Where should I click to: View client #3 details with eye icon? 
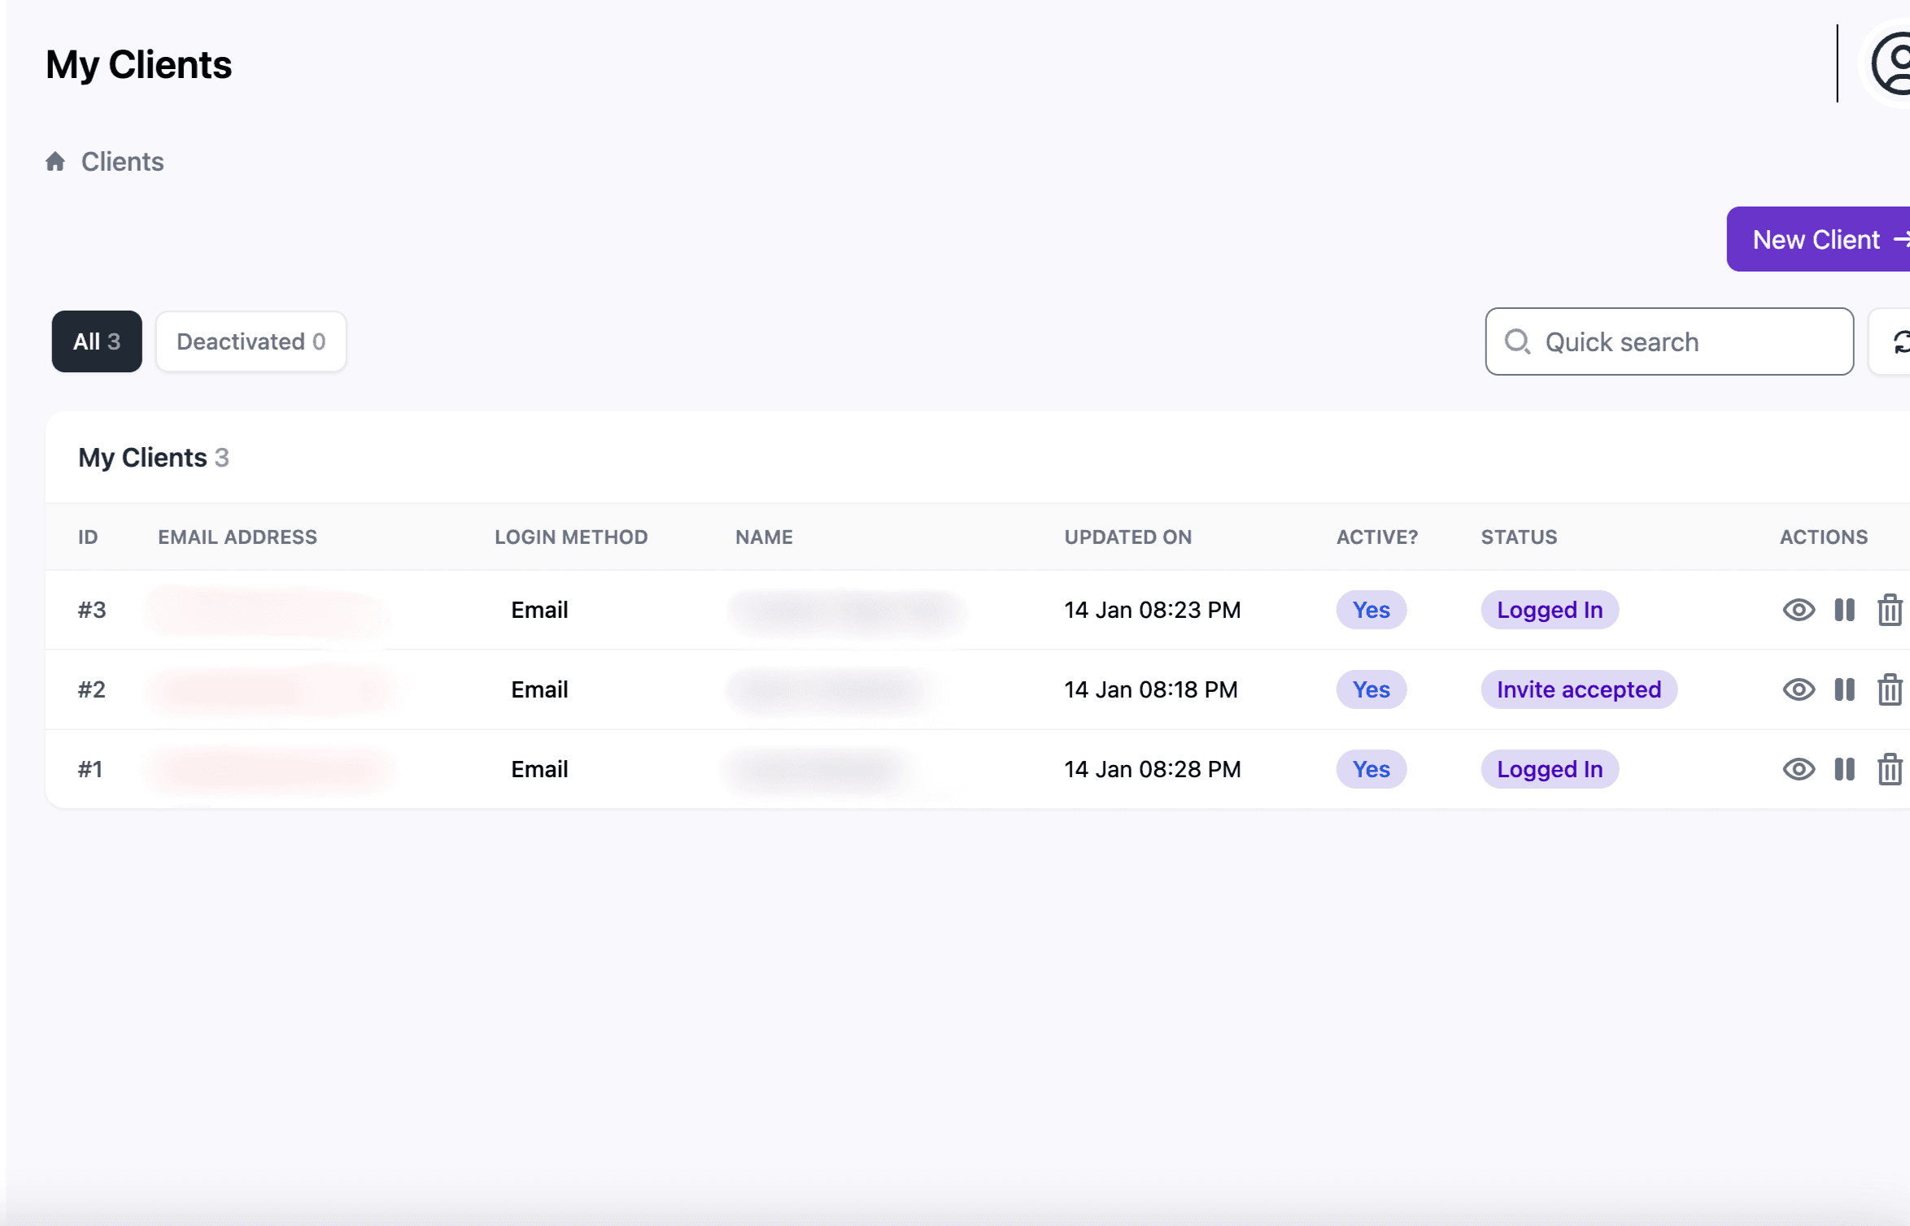point(1799,610)
